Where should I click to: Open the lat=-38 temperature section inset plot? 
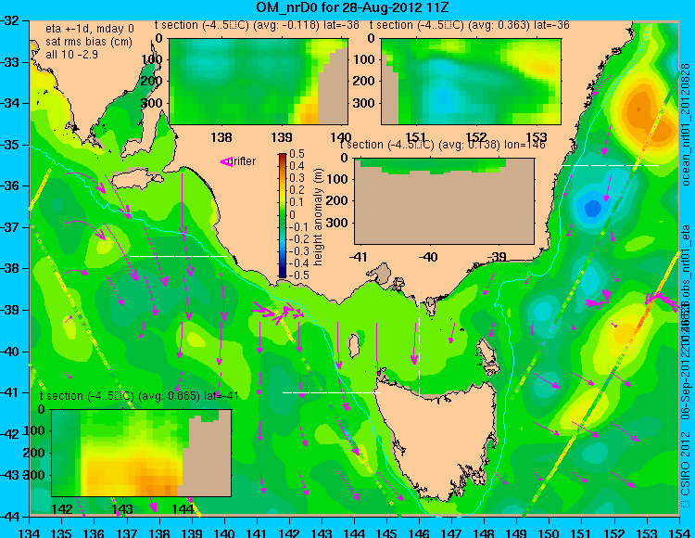(x=259, y=82)
